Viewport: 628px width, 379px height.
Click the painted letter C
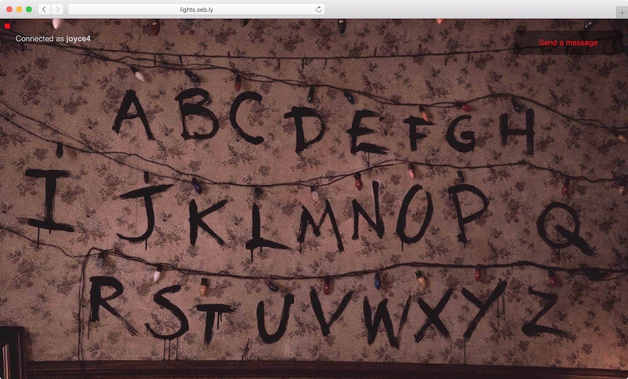pyautogui.click(x=247, y=117)
